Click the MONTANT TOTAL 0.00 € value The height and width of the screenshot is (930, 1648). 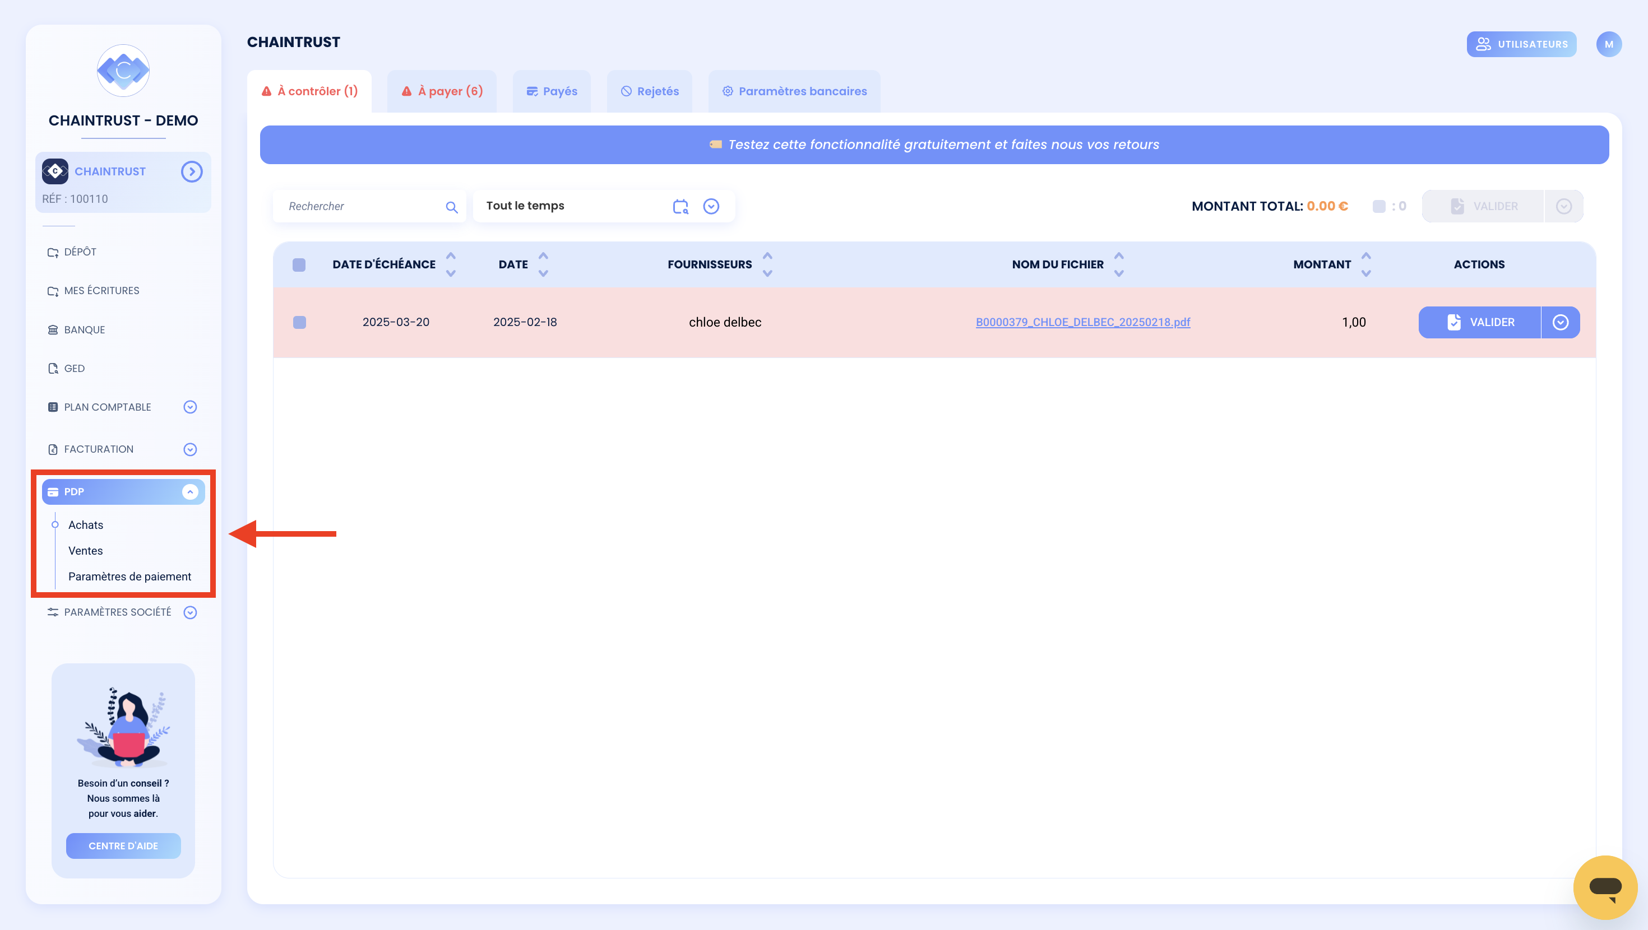(1327, 206)
